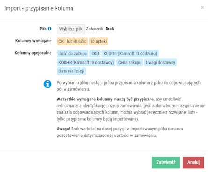The height and width of the screenshot is (172, 208).
Task: Click the large blue information icon
Action: tap(48, 84)
